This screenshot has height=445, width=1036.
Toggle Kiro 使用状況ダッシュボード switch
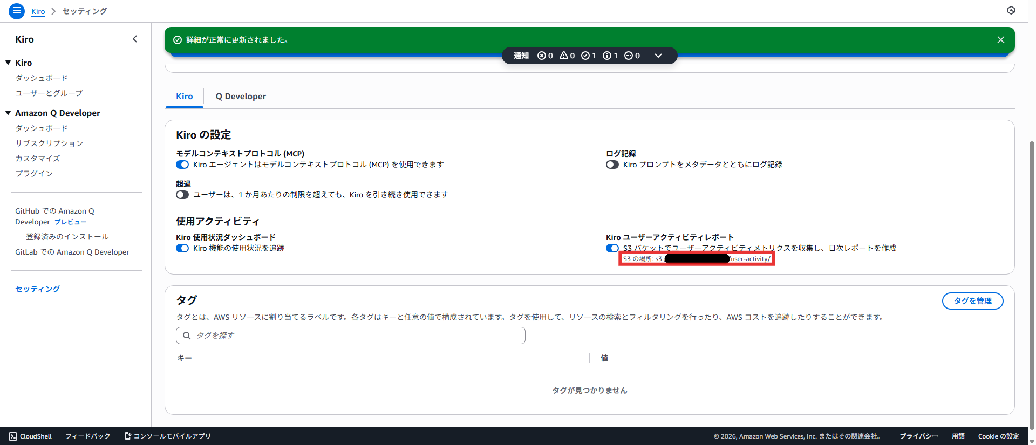[x=182, y=248]
